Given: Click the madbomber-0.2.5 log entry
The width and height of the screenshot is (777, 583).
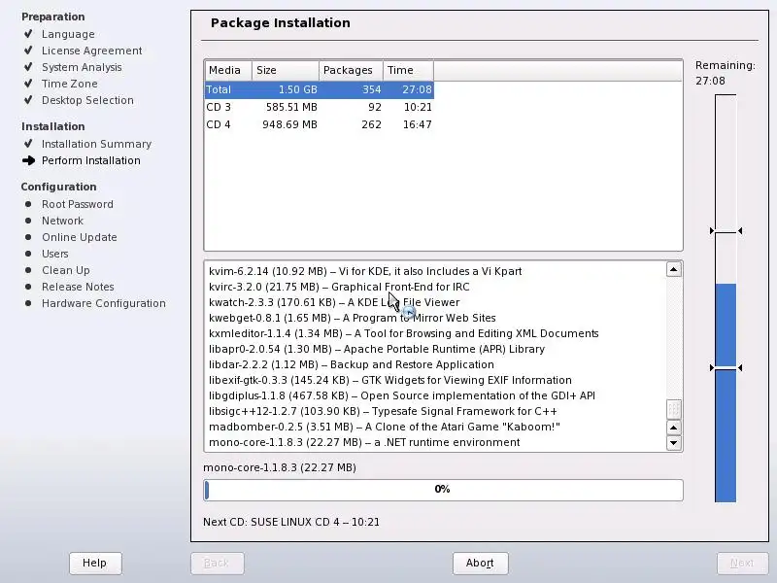Looking at the screenshot, I should [x=385, y=427].
